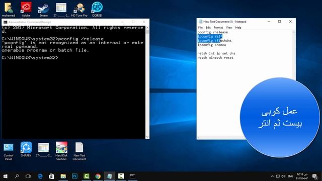The width and height of the screenshot is (322, 181).
Task: Select the QQ player desktop icon
Action: [x=97, y=9]
